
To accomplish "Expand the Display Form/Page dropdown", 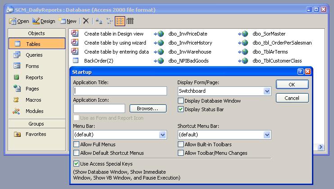I will (x=267, y=91).
